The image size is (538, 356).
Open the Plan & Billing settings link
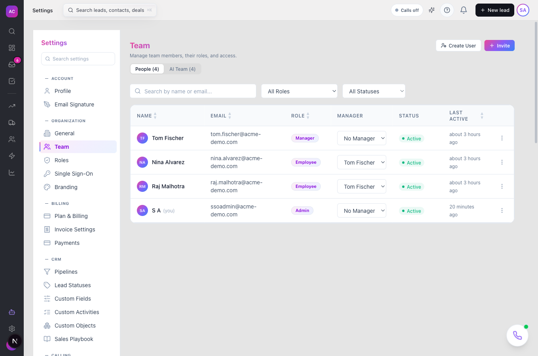point(78,216)
